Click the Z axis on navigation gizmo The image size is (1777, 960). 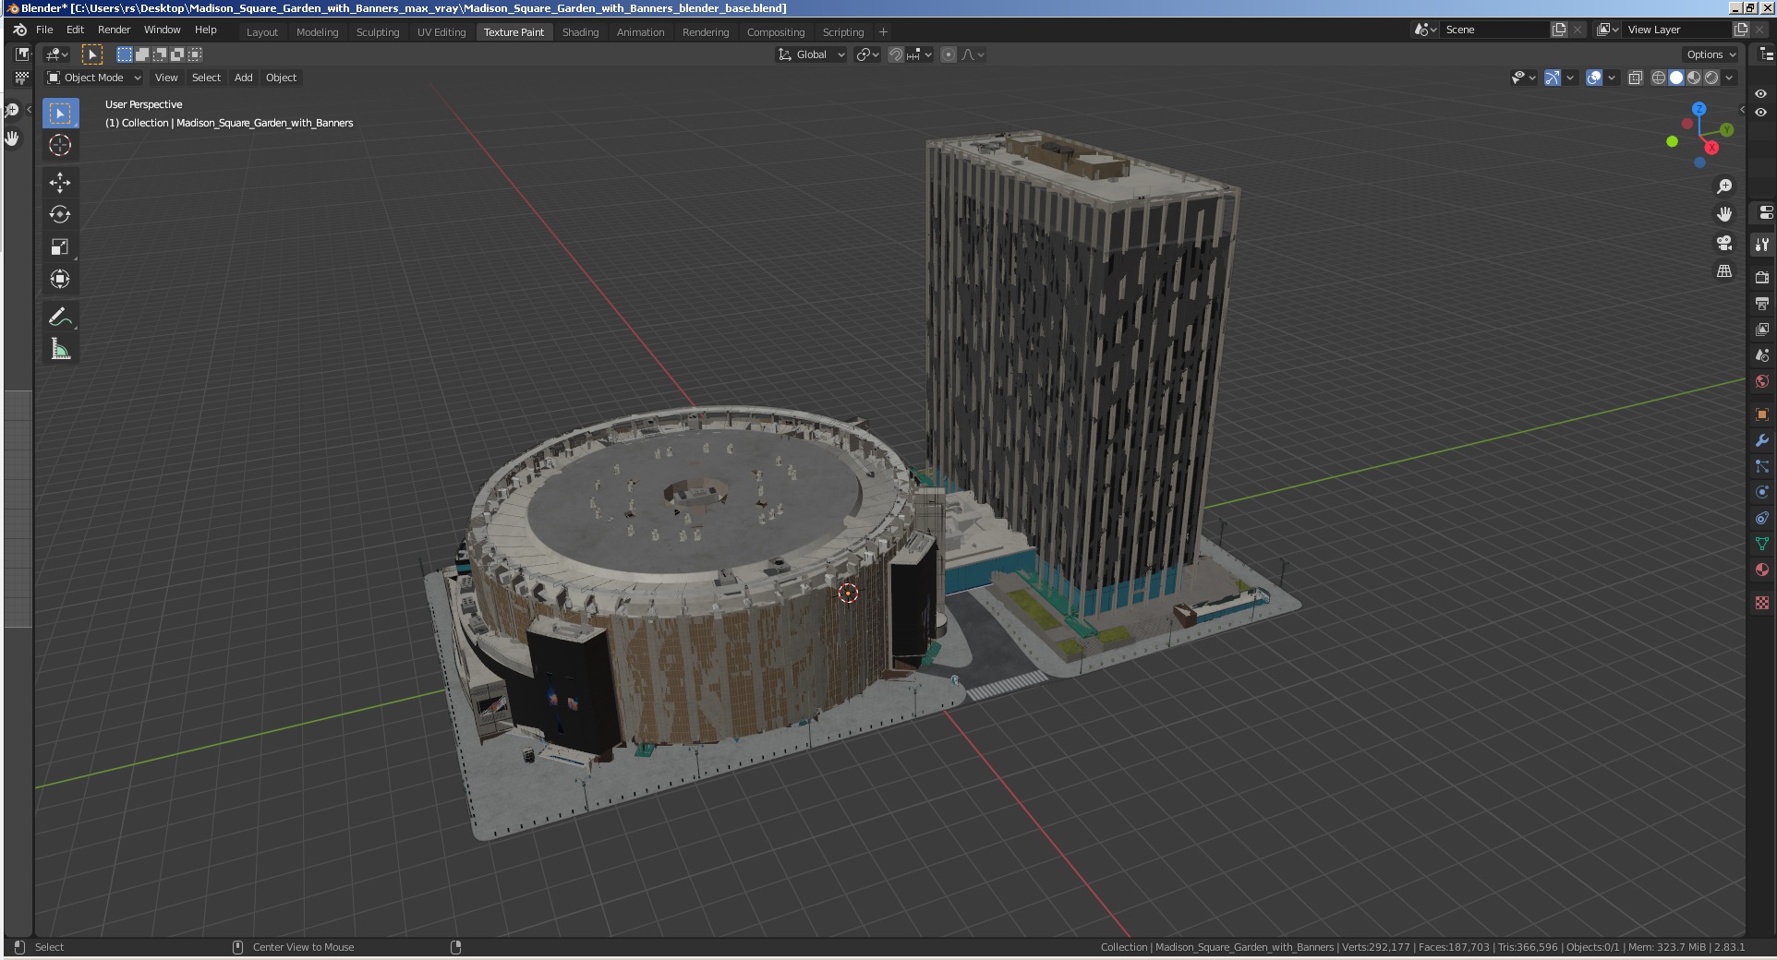coord(1699,109)
